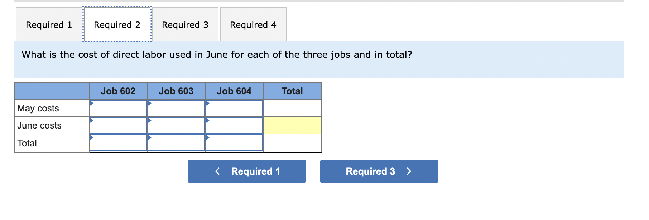
Task: Open the Required 4 tab
Action: (x=253, y=24)
